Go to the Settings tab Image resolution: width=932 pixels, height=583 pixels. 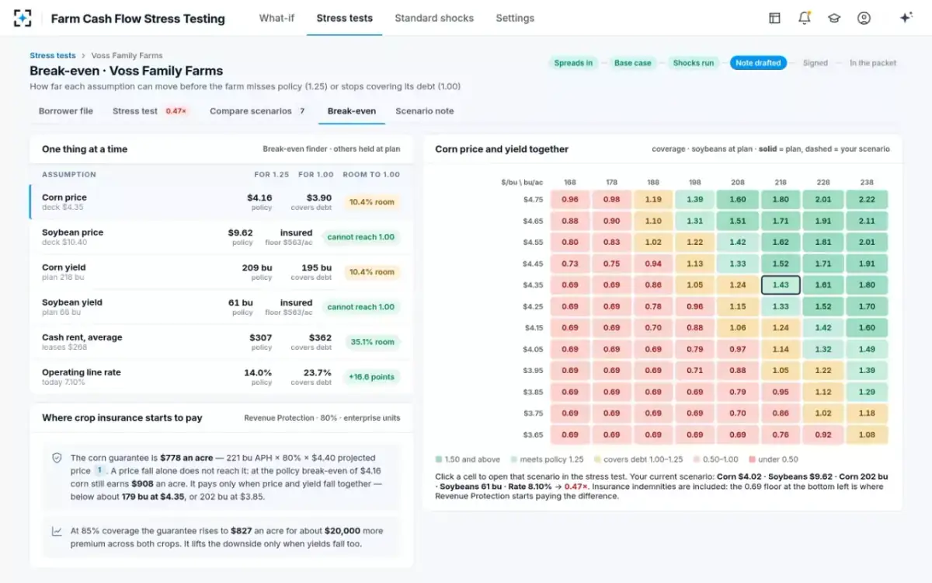(515, 18)
